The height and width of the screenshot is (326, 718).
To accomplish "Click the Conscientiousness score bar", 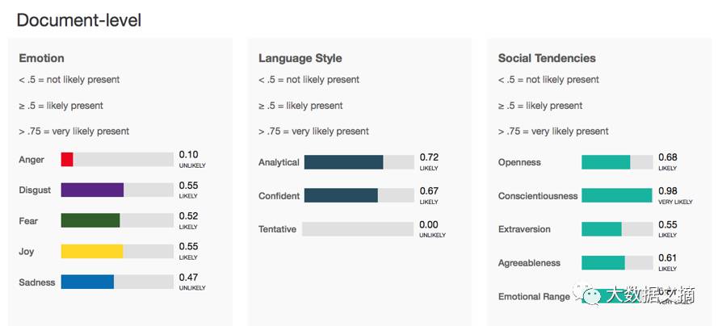I will 617,196.
